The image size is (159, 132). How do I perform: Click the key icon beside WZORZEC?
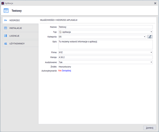(6, 20)
